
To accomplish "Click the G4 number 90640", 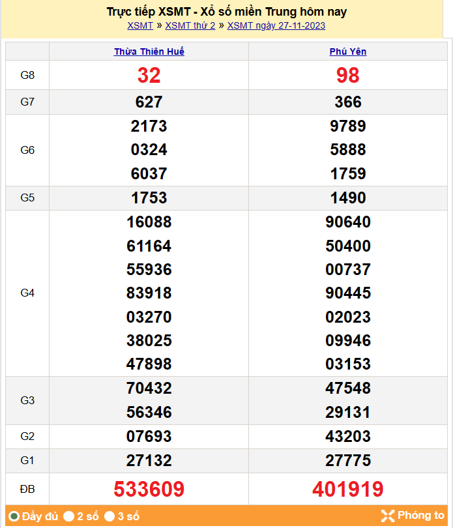I will [x=348, y=222].
